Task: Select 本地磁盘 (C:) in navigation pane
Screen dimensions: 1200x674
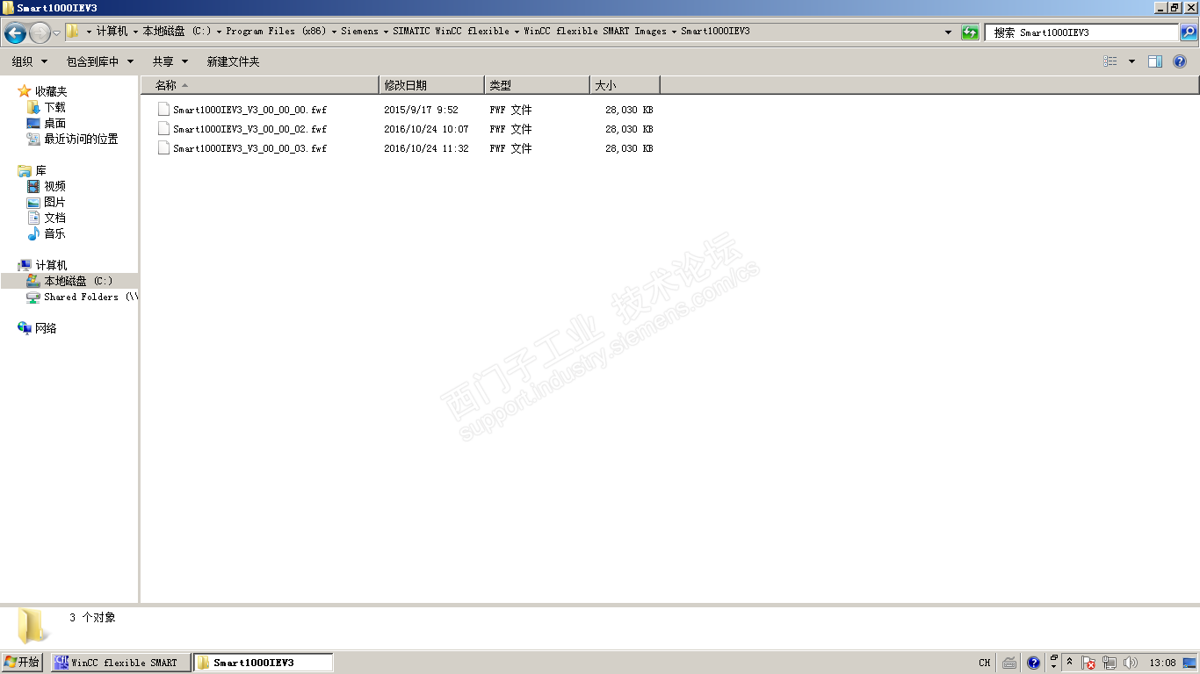Action: coord(78,281)
